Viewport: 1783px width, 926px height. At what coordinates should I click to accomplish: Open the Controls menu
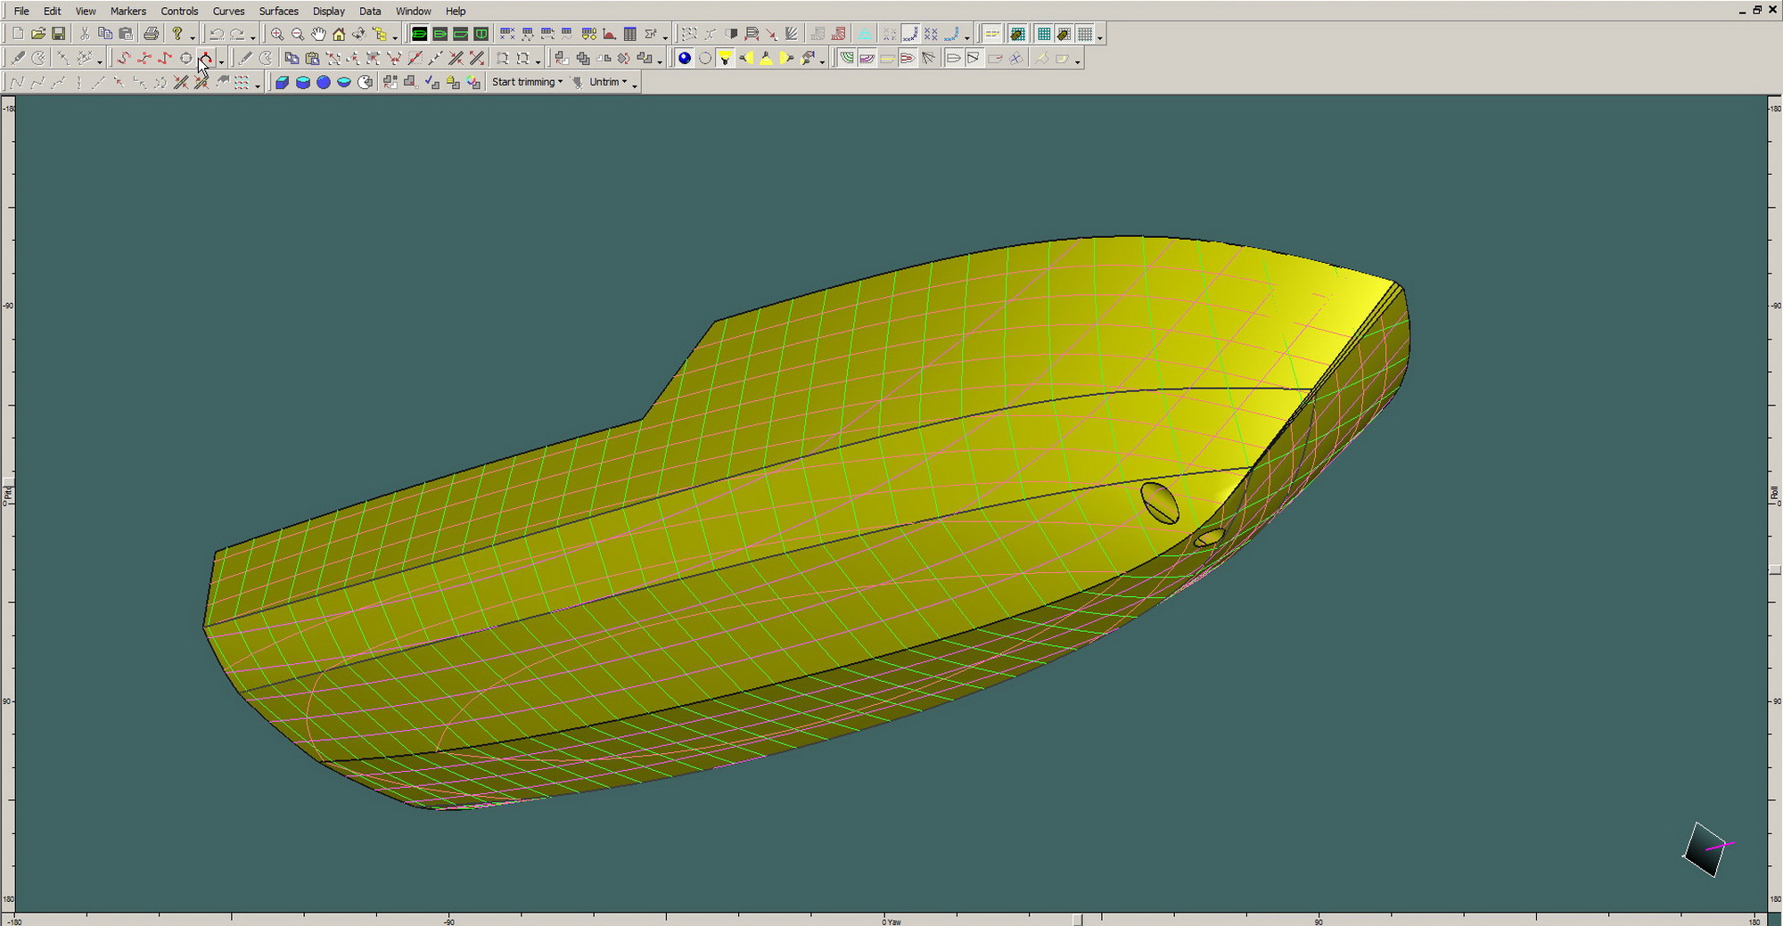pos(179,11)
